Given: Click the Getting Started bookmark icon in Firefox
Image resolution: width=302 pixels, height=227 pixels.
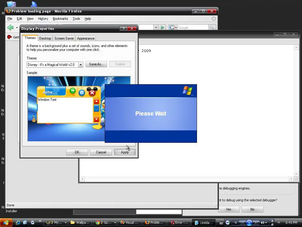Looking at the screenshot, I should coord(9,37).
